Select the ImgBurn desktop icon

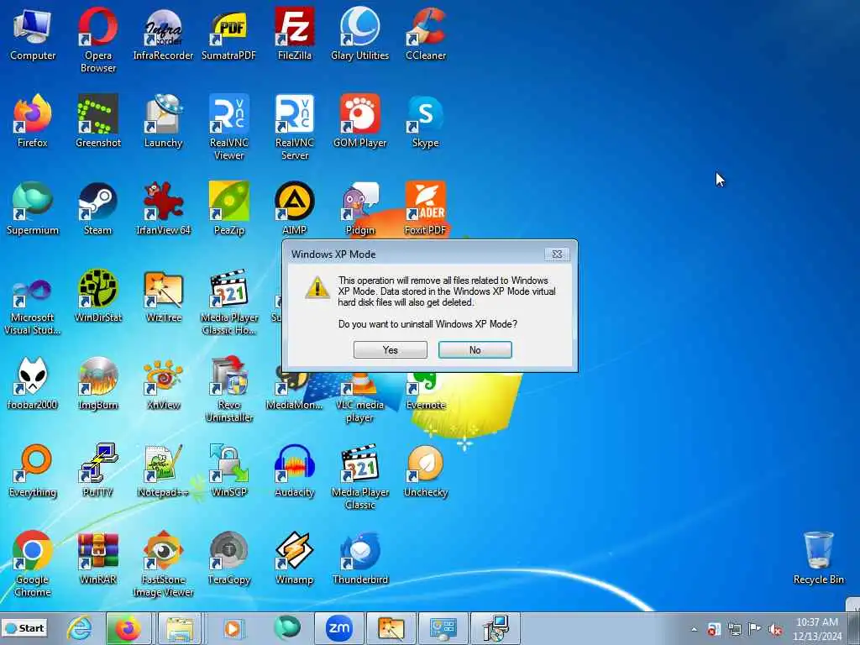97,383
